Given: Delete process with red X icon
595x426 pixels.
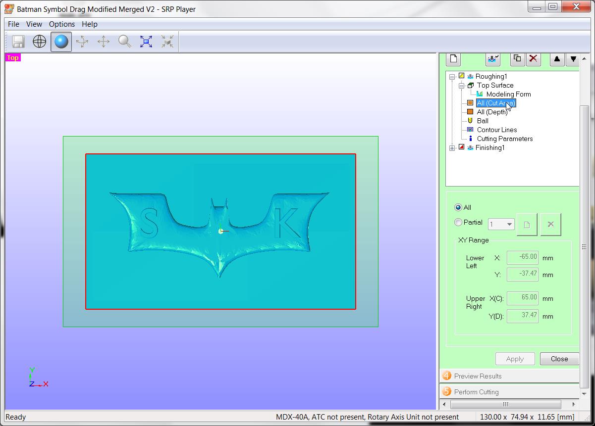Looking at the screenshot, I should coord(533,59).
